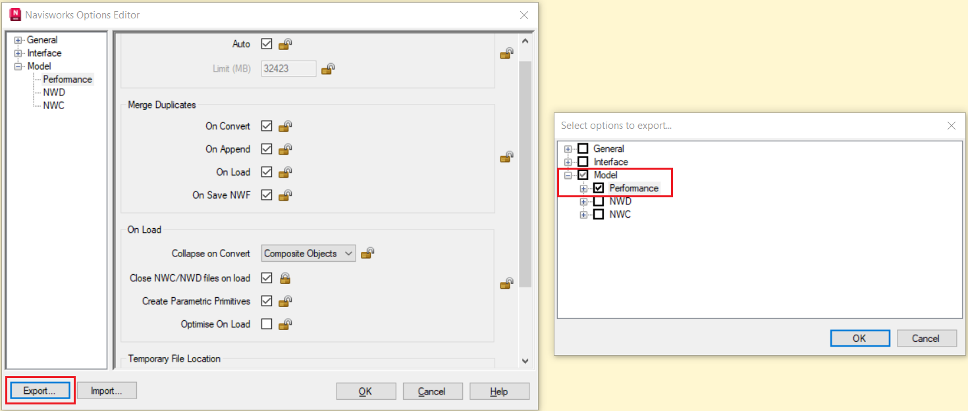968x411 pixels.
Task: Close the Select options to export dialog
Action: [x=951, y=126]
